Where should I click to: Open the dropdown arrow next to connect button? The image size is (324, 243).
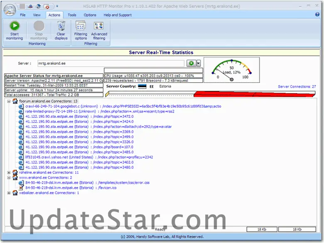point(199,63)
